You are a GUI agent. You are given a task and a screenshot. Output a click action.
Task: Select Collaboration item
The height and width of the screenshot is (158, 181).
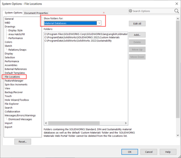tap(12, 112)
